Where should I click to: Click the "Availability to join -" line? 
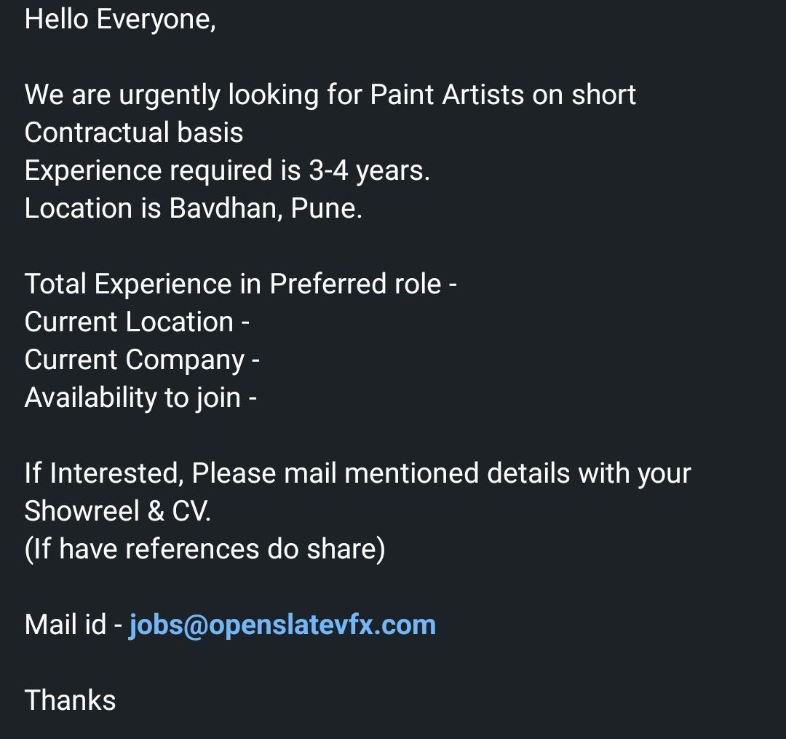pos(140,398)
